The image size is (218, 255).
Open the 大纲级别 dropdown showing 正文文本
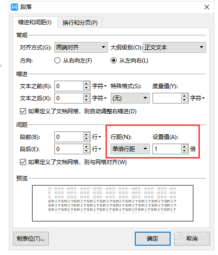click(x=174, y=48)
